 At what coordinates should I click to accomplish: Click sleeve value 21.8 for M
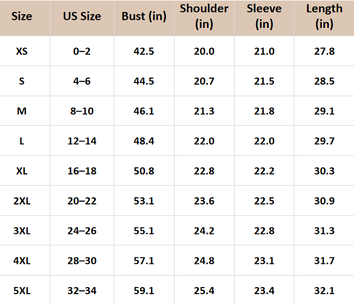264,111
